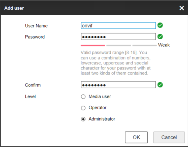Click into the Confirm password field
The width and height of the screenshot is (188, 147).
click(118, 85)
